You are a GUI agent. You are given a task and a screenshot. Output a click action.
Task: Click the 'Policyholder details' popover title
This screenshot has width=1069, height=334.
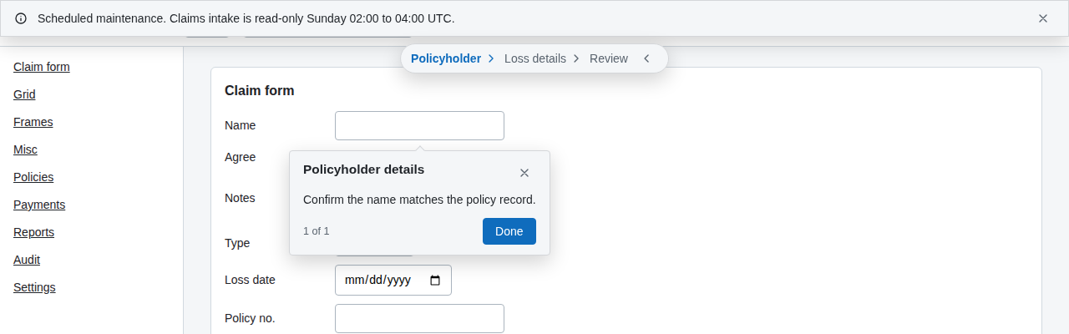tap(363, 170)
